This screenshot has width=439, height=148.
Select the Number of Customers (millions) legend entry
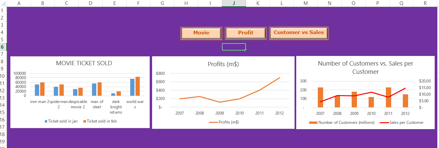point(342,123)
